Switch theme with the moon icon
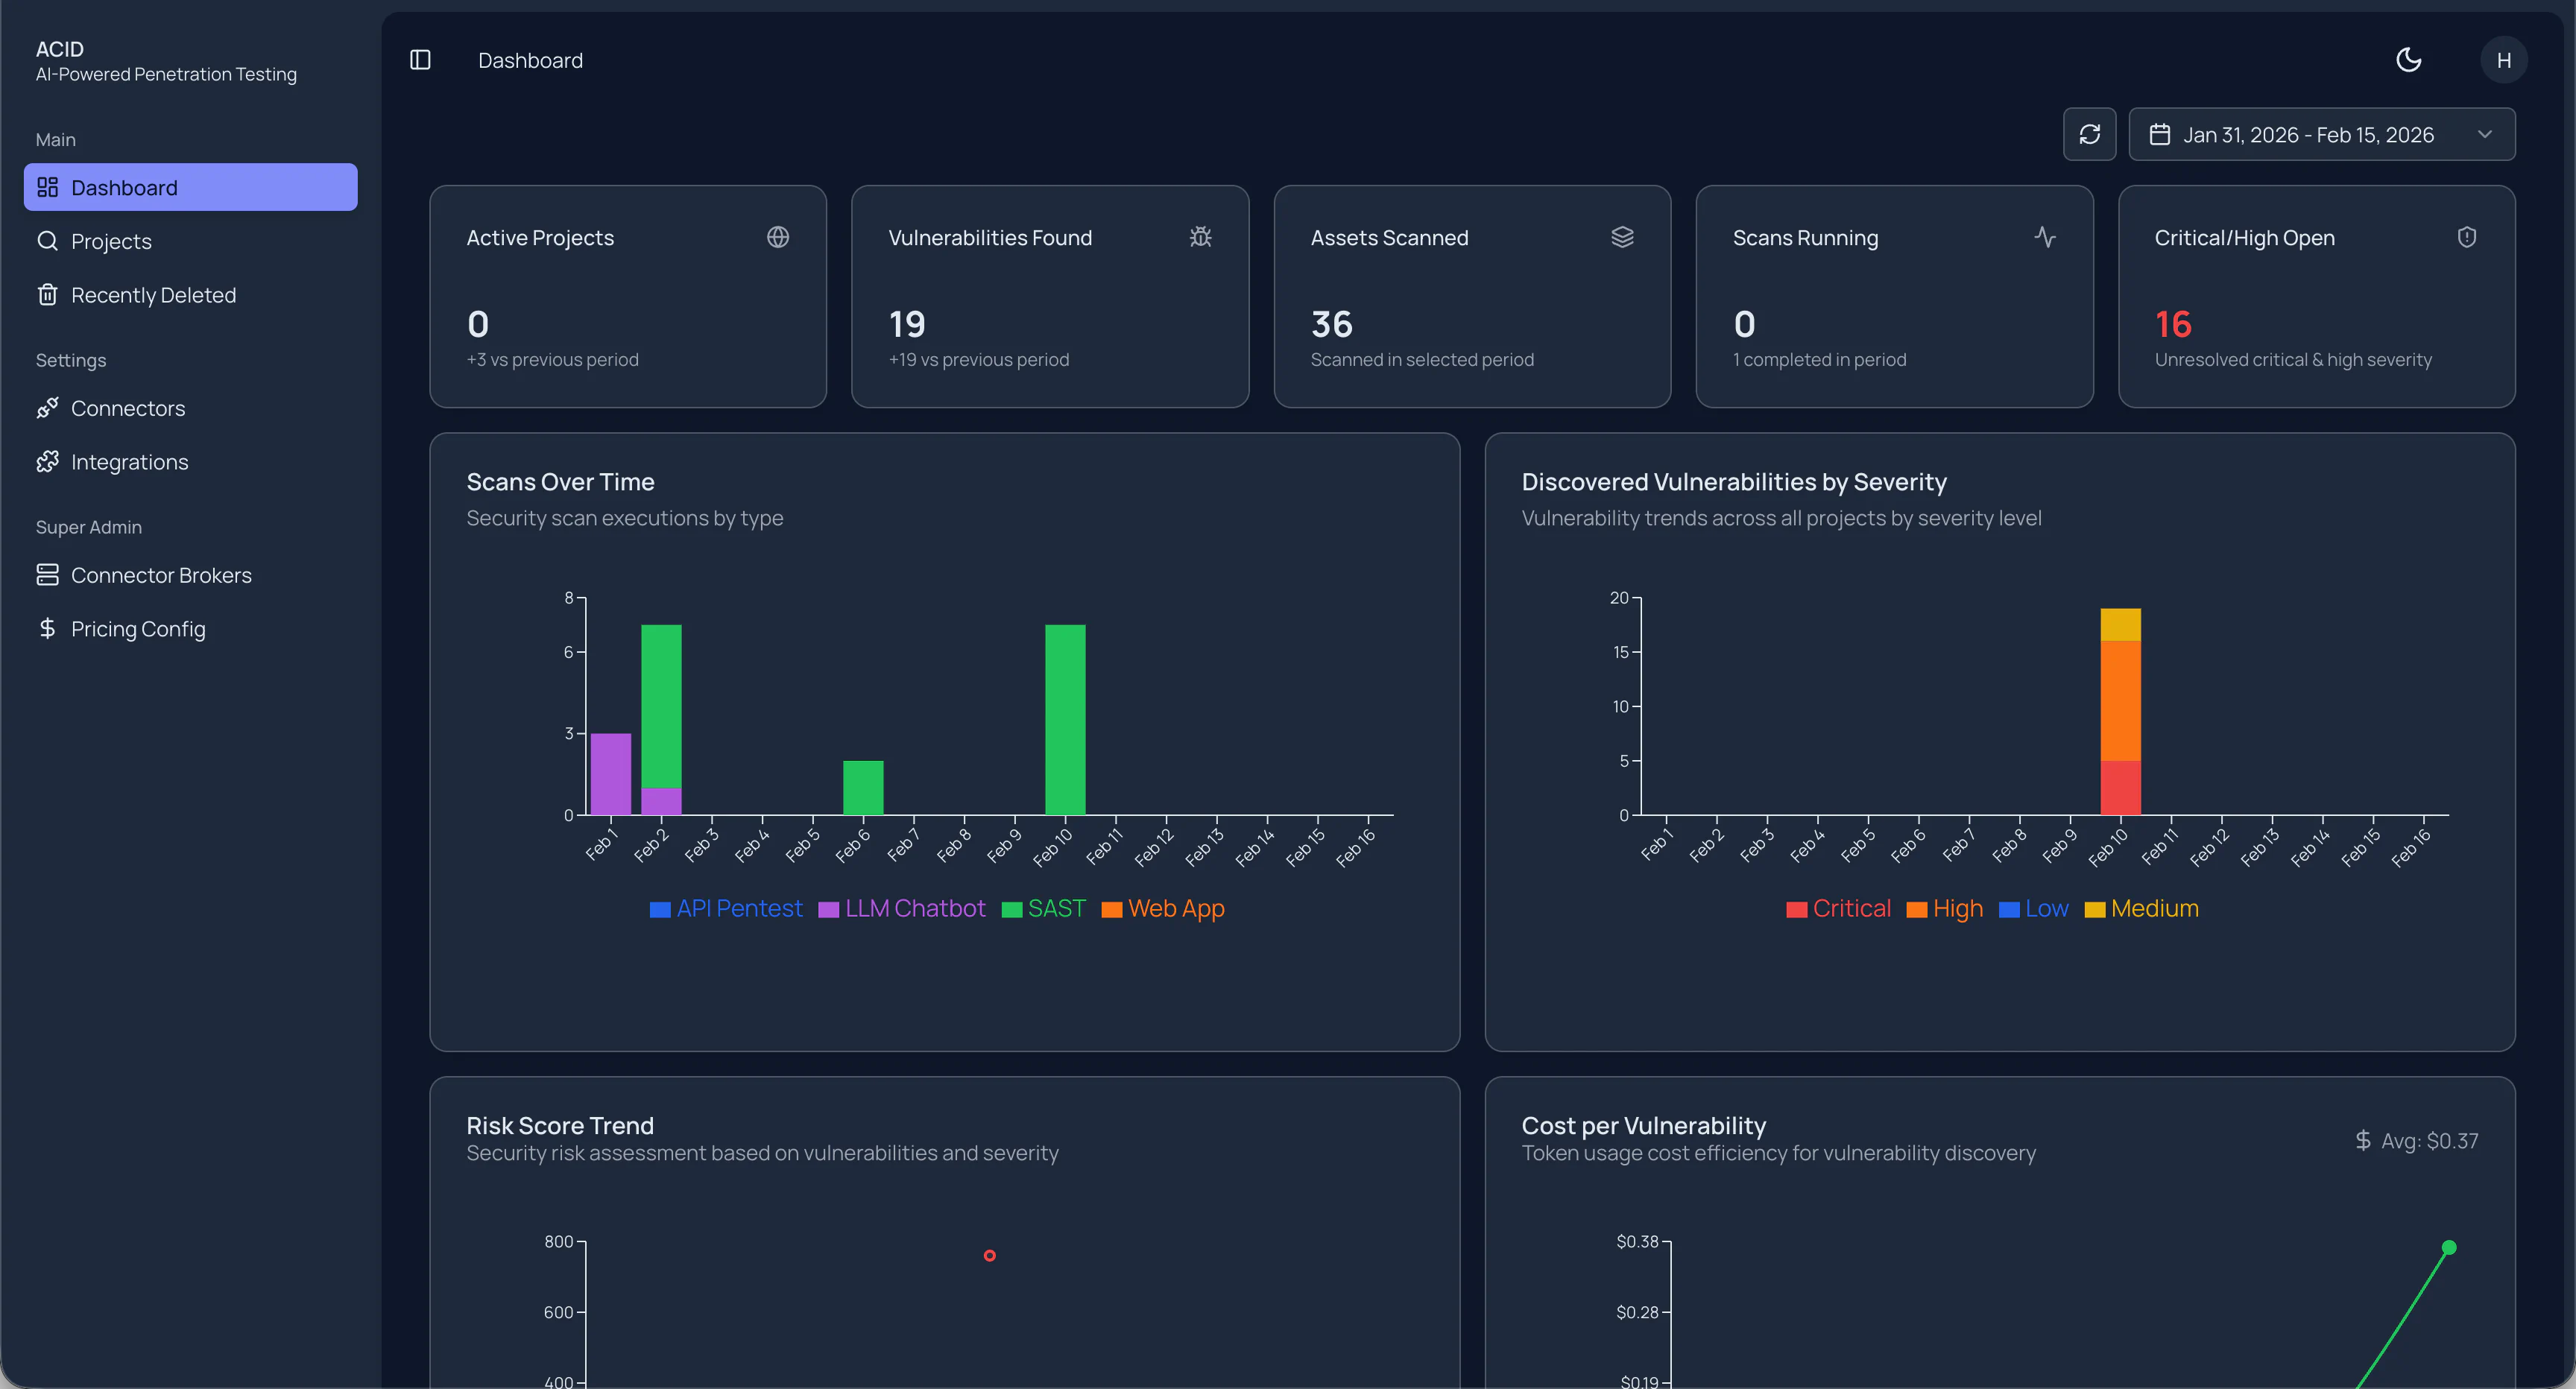2576x1389 pixels. [2409, 60]
